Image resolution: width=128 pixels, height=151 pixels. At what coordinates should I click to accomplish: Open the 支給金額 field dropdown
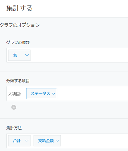click(47, 141)
